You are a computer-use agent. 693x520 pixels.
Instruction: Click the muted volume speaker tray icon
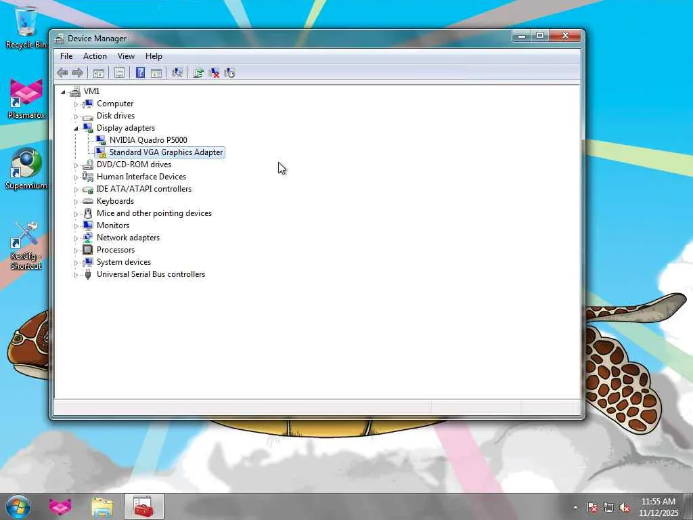coord(625,507)
